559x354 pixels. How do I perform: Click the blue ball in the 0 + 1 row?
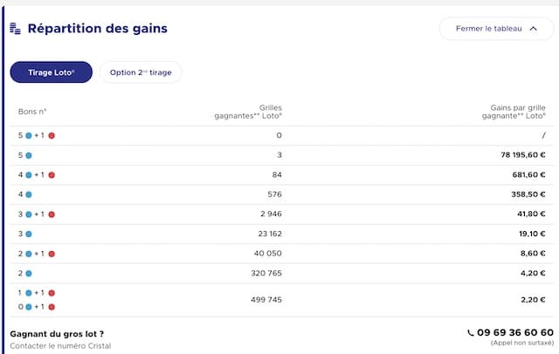pyautogui.click(x=29, y=307)
